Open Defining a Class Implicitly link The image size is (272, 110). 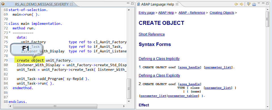[x=159, y=59]
